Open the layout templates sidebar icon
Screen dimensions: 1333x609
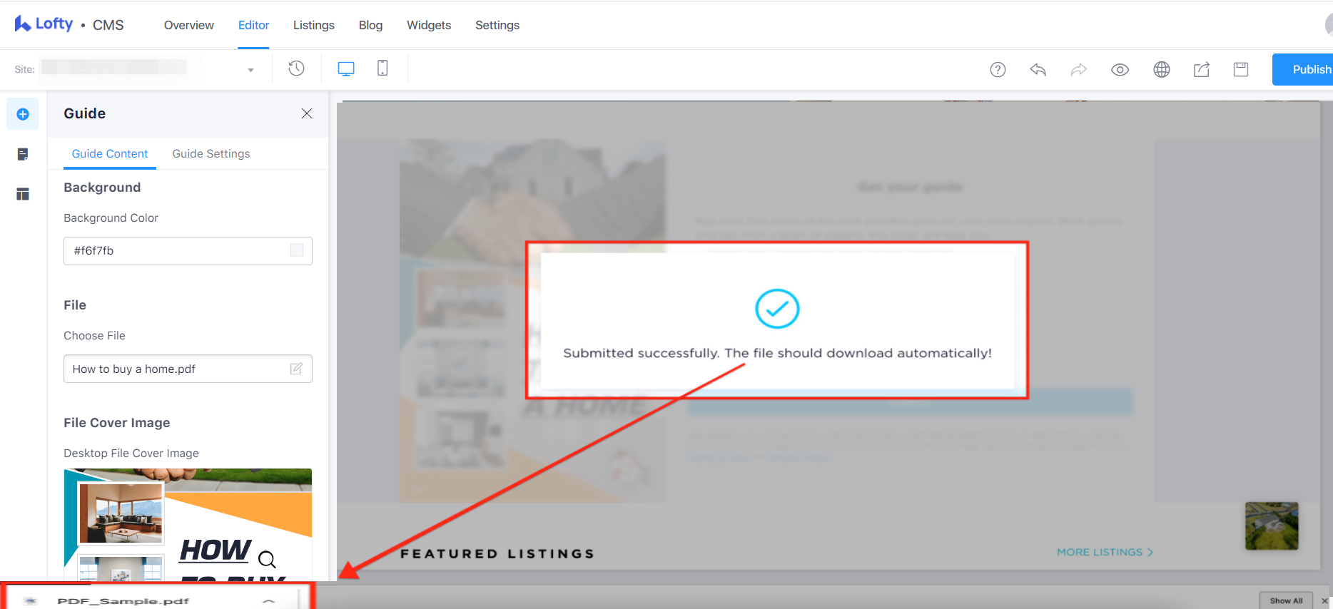[23, 194]
